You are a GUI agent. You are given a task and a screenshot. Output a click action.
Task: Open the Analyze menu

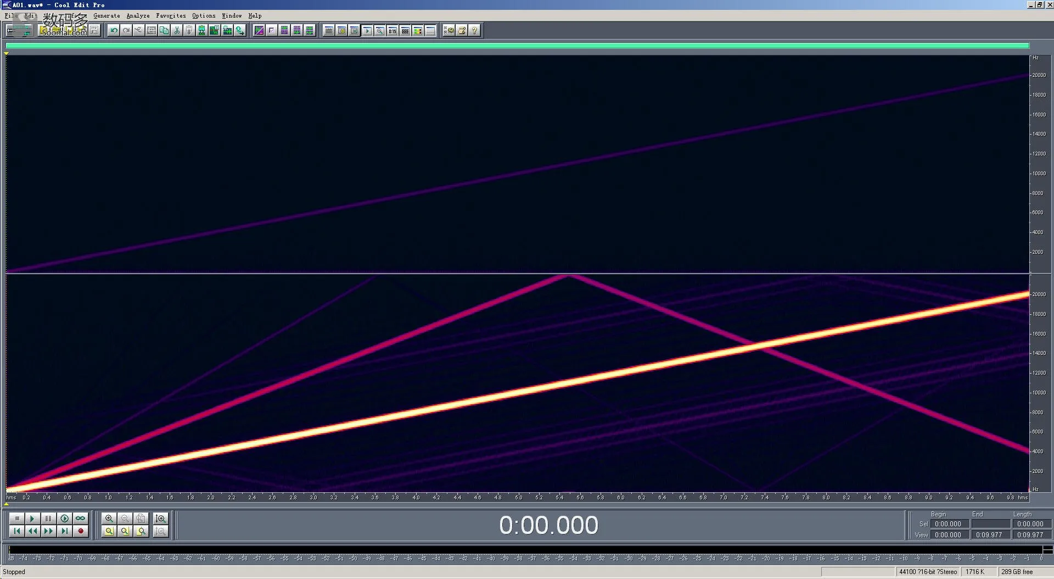(x=138, y=16)
